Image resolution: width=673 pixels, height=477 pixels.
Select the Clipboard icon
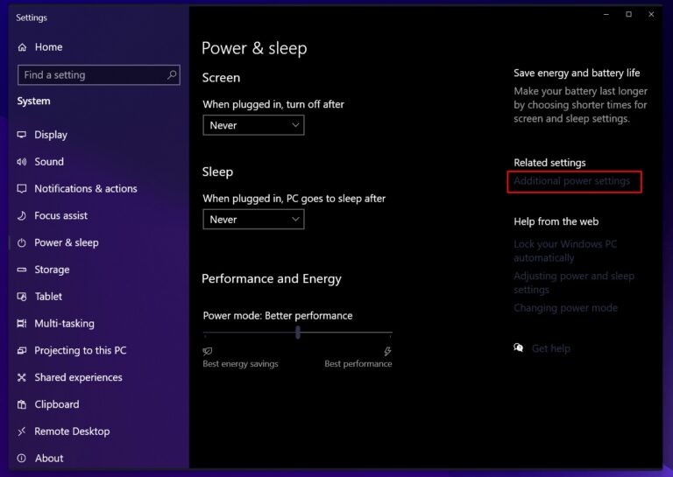click(x=21, y=404)
